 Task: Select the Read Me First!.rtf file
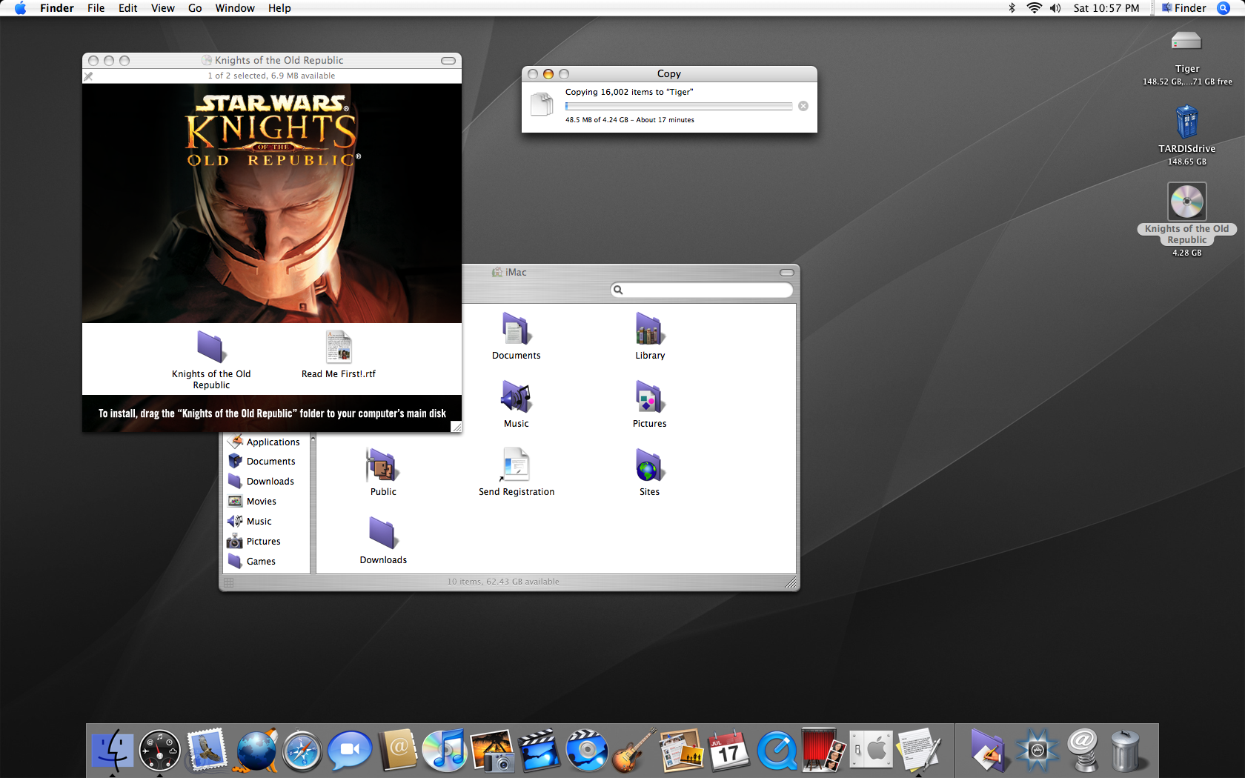tap(339, 347)
